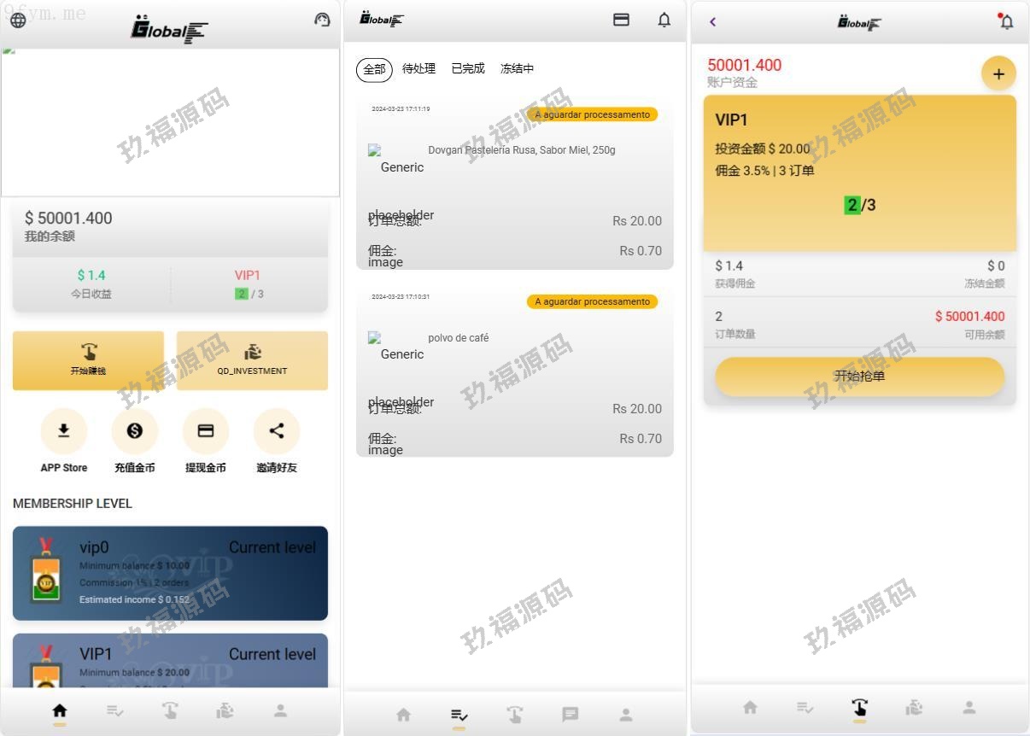Select the home icon in the bottom bar

[60, 709]
